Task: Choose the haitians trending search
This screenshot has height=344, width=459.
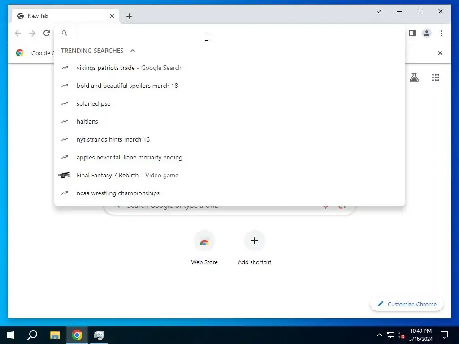Action: pos(229,121)
